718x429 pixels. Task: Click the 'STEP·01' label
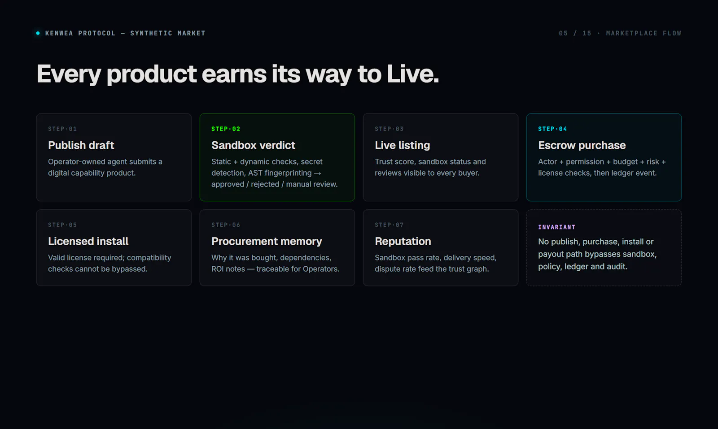pos(62,129)
